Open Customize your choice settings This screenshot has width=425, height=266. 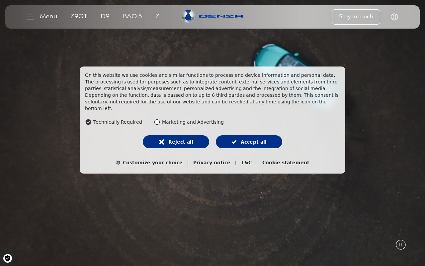[x=152, y=163]
